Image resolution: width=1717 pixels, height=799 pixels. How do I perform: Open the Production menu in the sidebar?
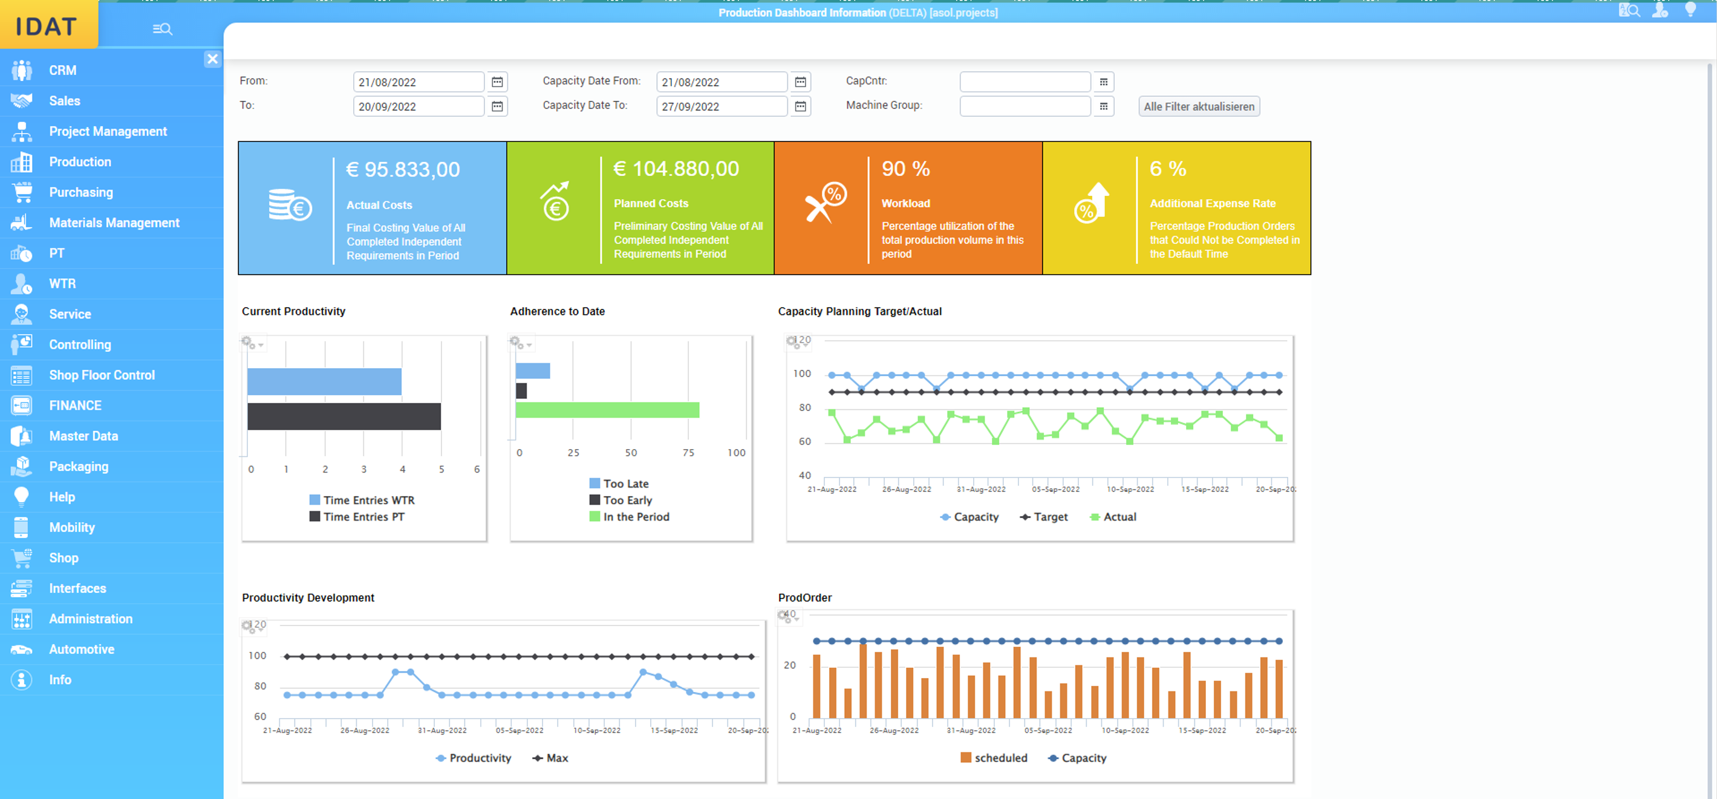[x=80, y=162]
